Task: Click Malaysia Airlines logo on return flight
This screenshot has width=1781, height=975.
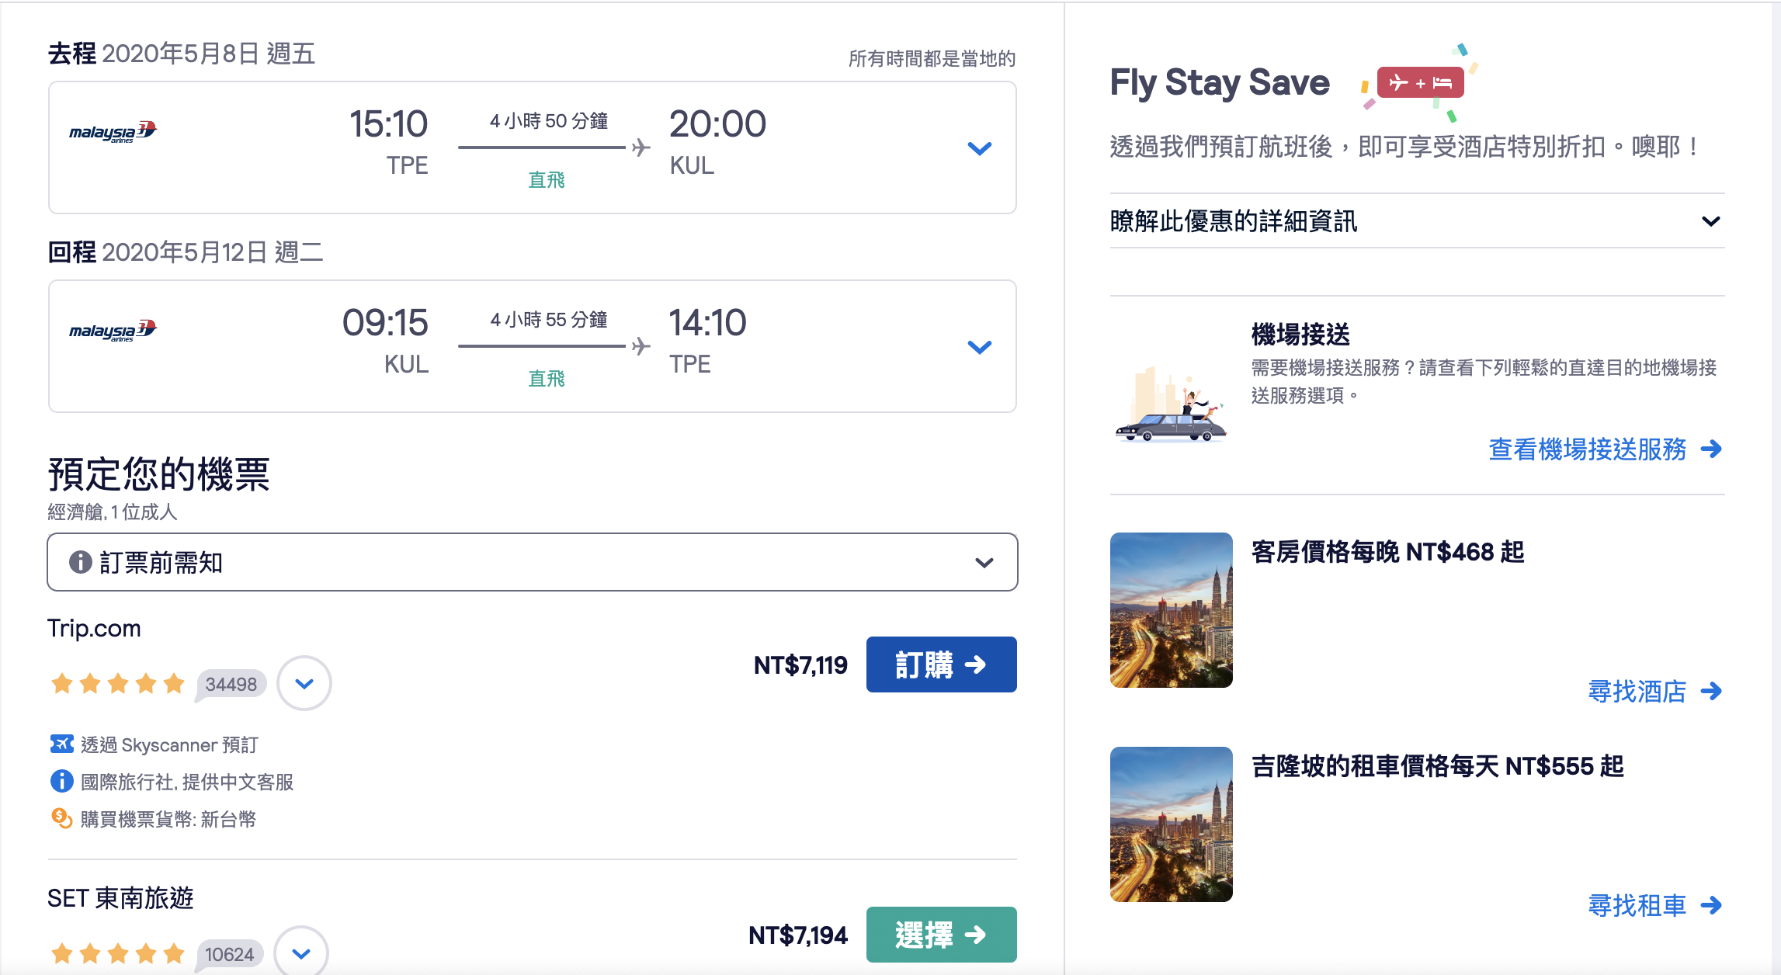Action: pos(113,330)
